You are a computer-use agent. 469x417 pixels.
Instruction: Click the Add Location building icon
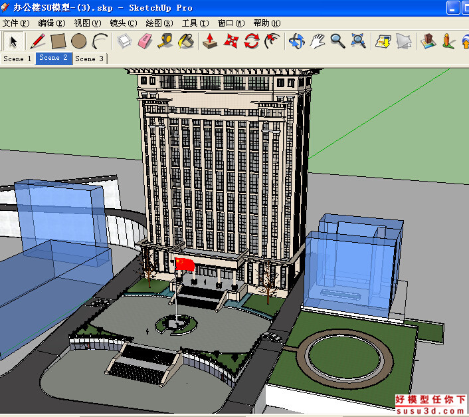point(428,41)
